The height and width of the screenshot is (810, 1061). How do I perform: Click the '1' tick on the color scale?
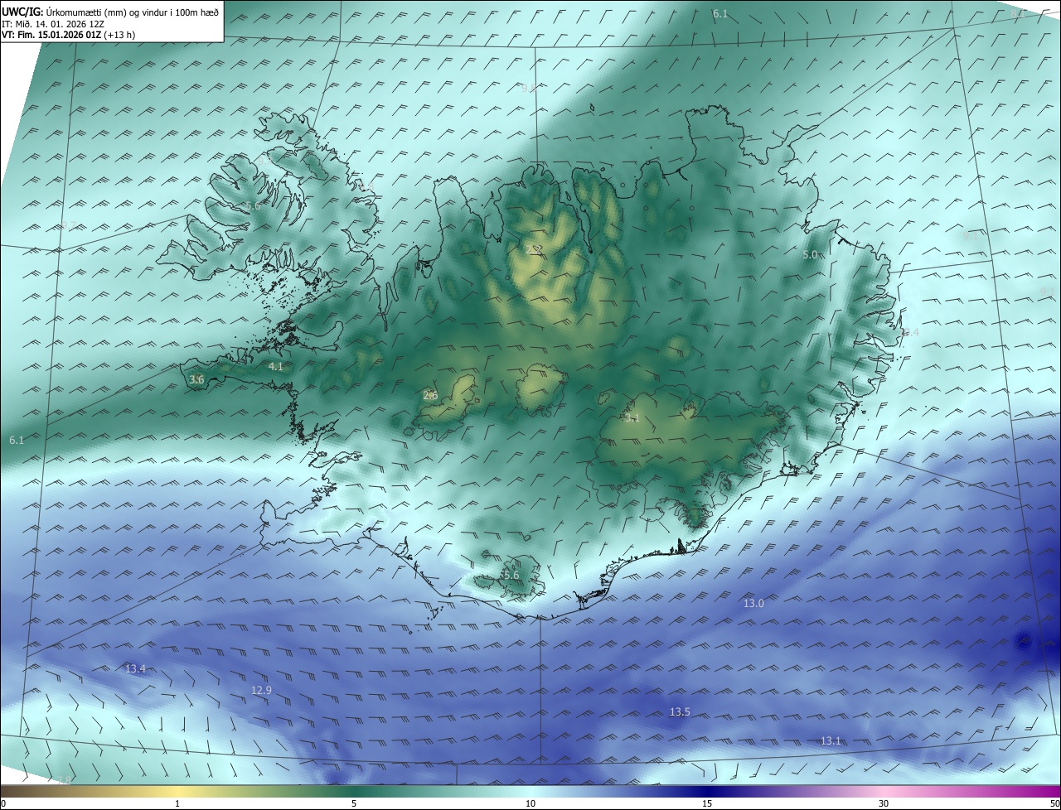pyautogui.click(x=177, y=803)
